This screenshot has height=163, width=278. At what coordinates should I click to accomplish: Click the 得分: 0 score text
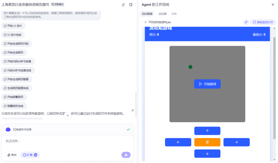[x=154, y=35]
